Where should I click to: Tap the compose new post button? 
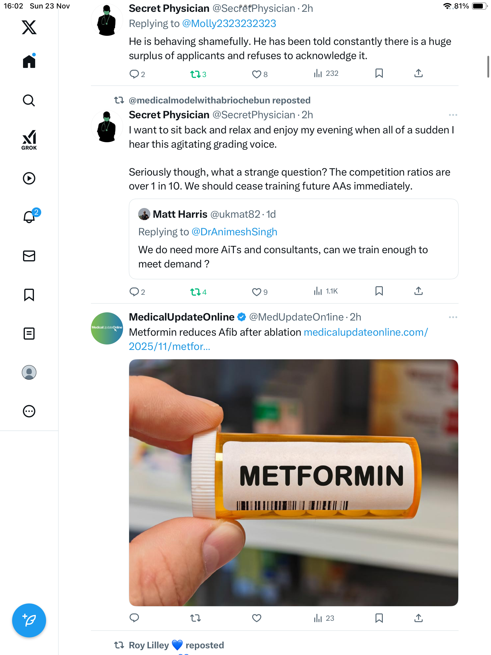pos(29,620)
